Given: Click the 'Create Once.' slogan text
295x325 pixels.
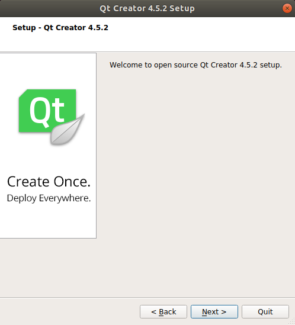Looking at the screenshot, I should coord(49,182).
